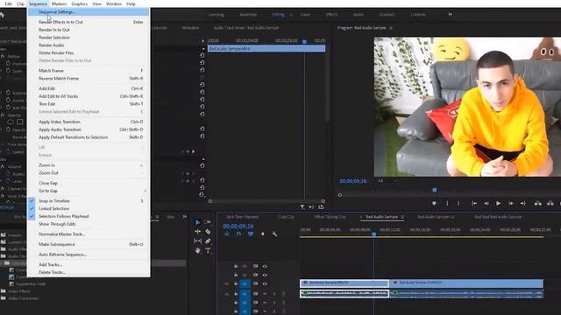Select the Selection arrow tool
The height and width of the screenshot is (315, 561).
pos(197,222)
